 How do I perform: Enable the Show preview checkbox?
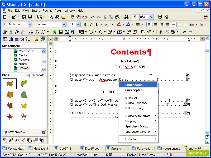pyautogui.click(x=4, y=132)
